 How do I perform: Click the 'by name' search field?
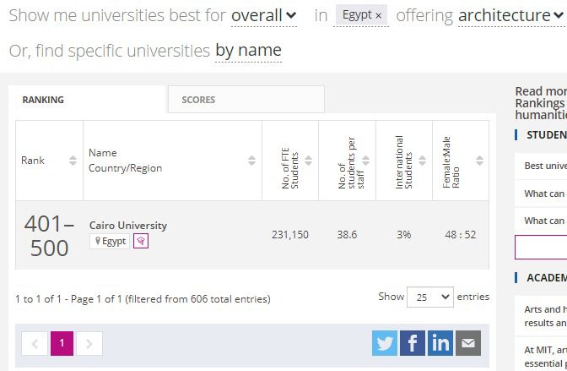click(248, 51)
